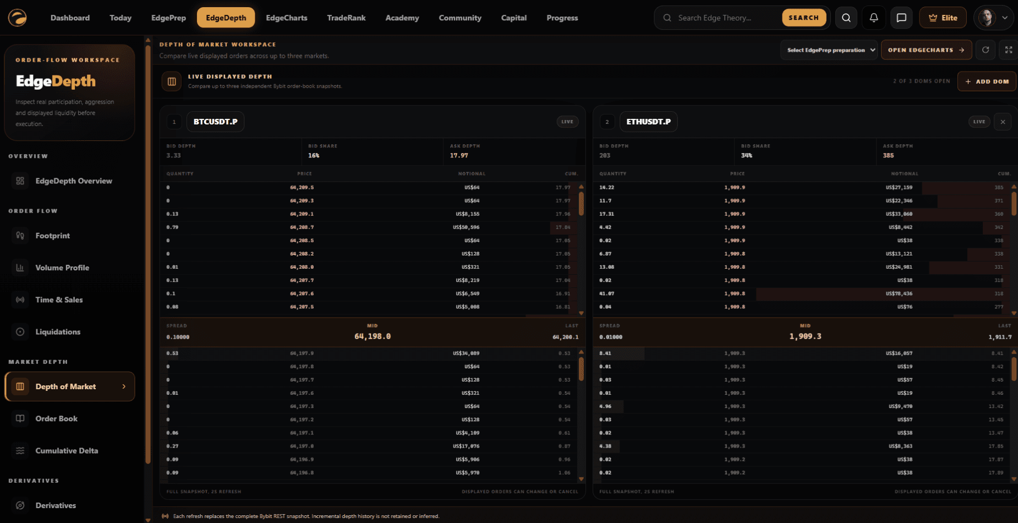
Task: Click the BTCUSDT.P asks scroll-up arrow
Action: 581,187
